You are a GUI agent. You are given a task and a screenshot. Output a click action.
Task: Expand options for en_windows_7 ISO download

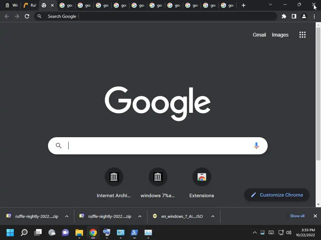(213, 216)
